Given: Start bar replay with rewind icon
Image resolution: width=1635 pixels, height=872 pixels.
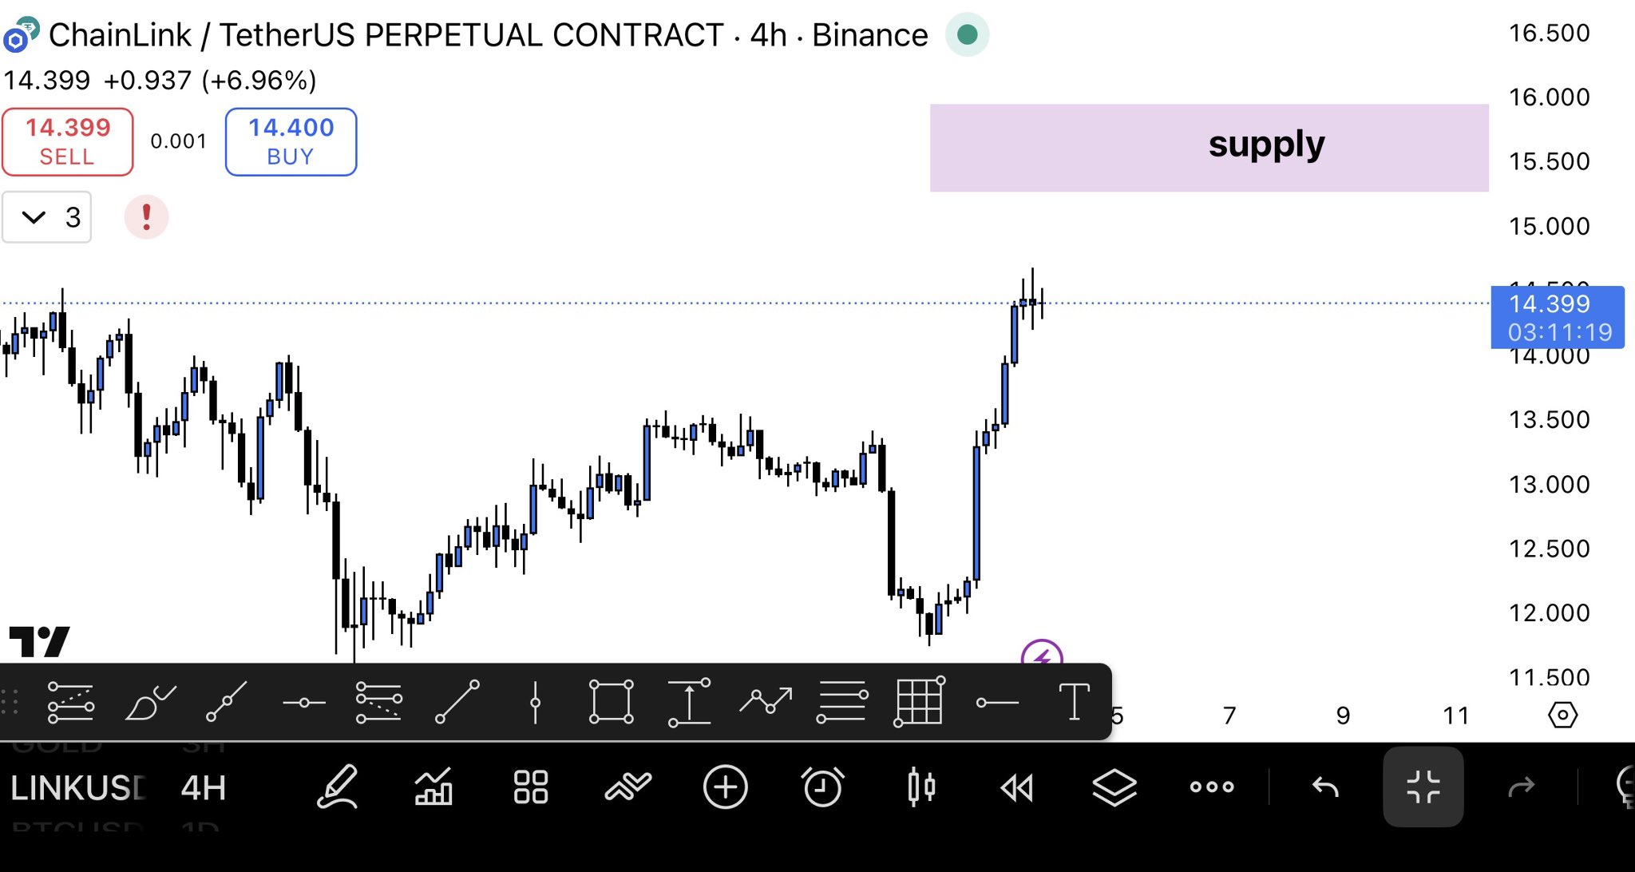Looking at the screenshot, I should [1017, 787].
